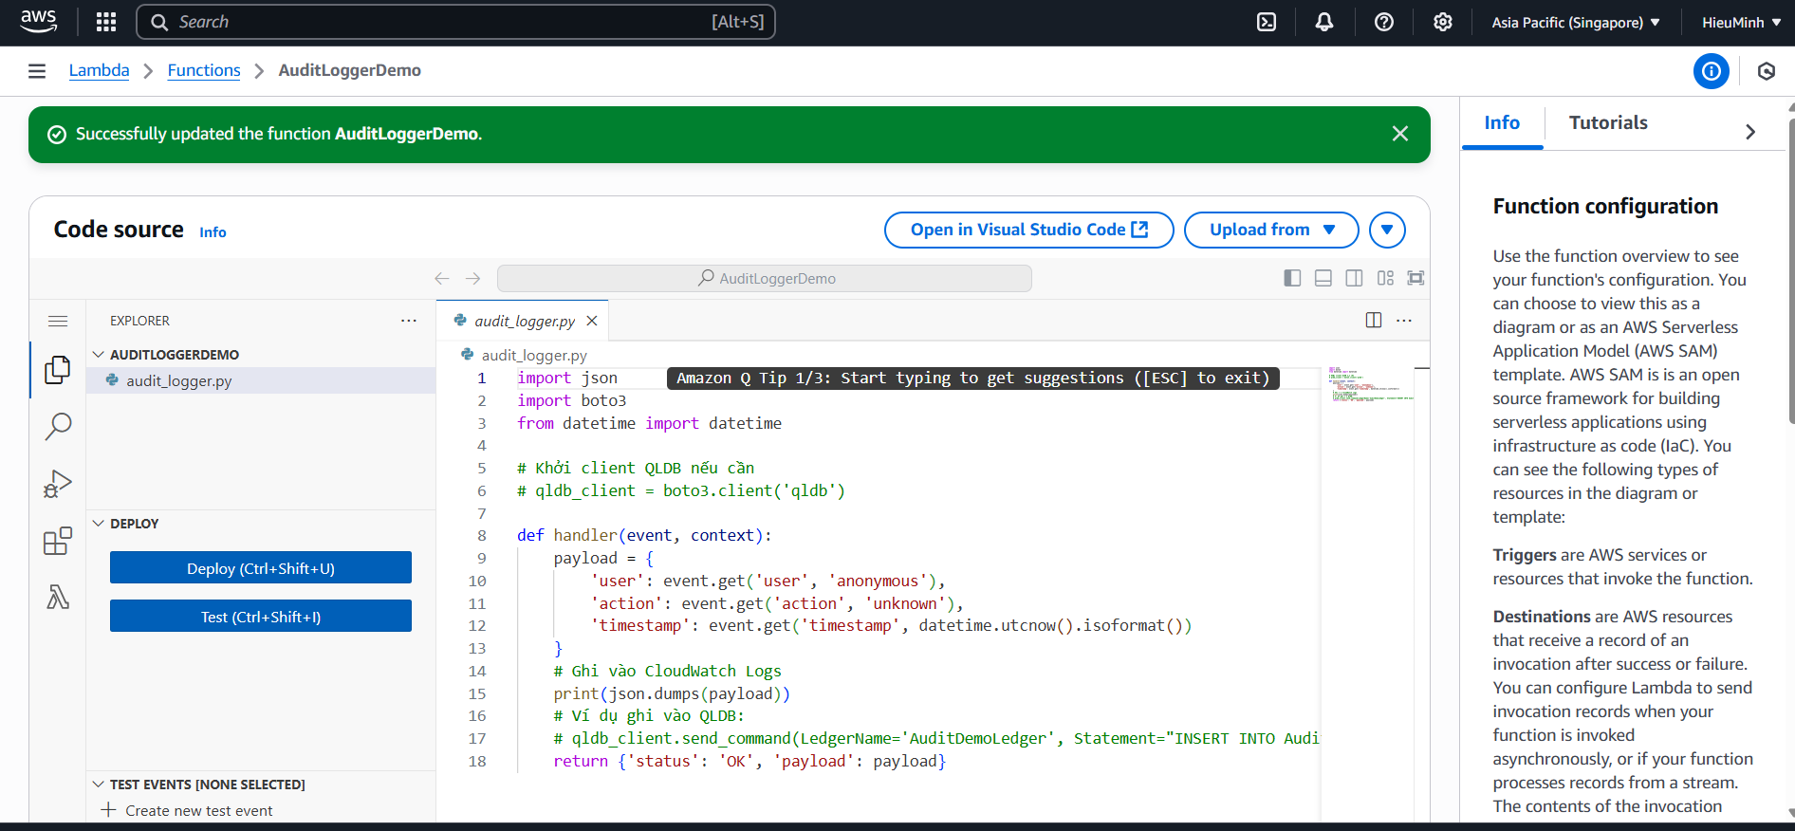Split the editor to the right
The height and width of the screenshot is (831, 1795).
click(1374, 321)
